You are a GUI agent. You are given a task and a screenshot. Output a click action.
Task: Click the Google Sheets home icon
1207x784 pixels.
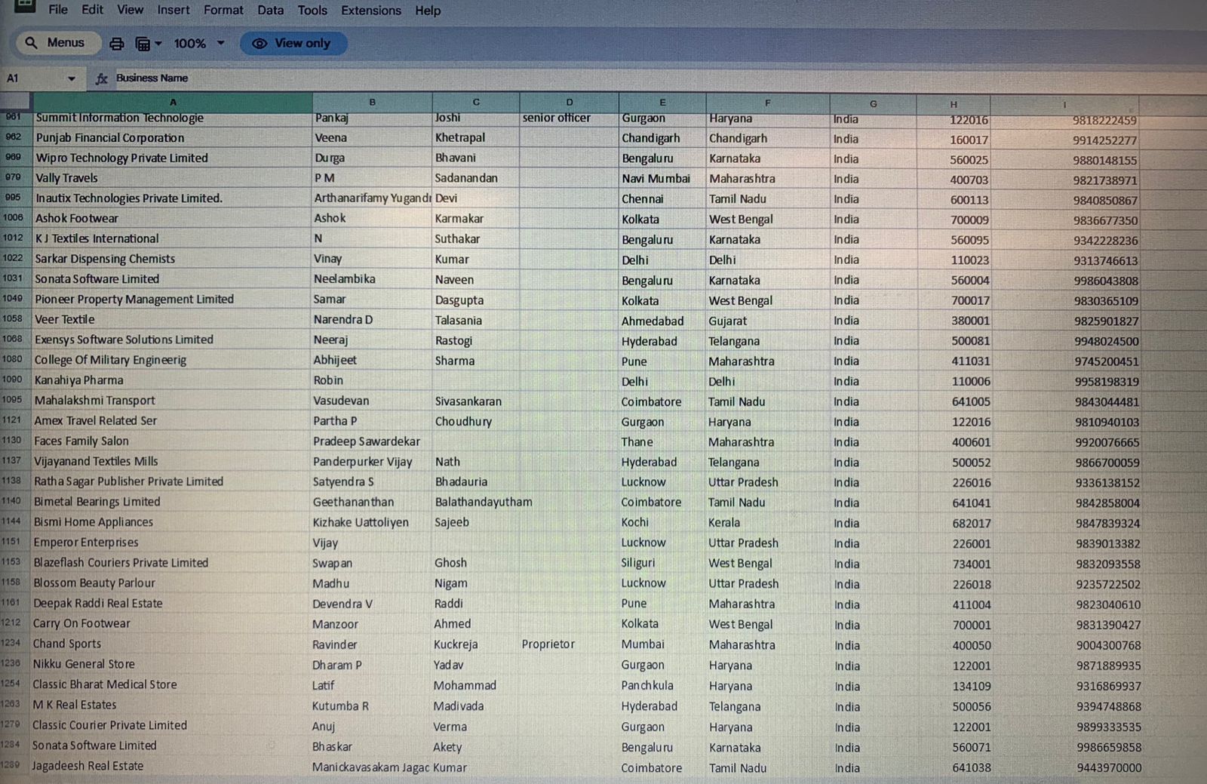point(25,6)
